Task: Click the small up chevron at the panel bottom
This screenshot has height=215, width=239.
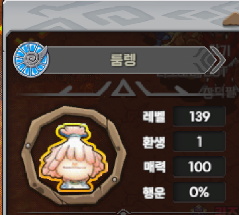Action: click(x=123, y=212)
